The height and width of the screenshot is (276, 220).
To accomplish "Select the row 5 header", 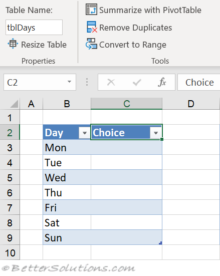I will [10, 178].
